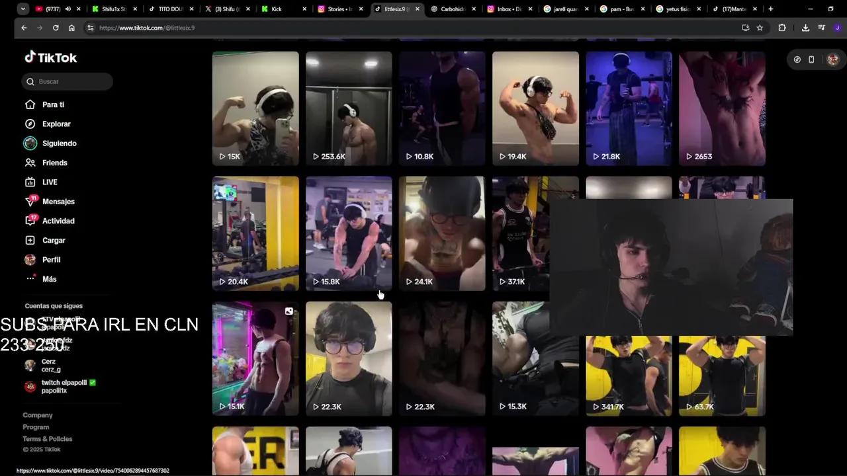Click the tiktok.com address bar URL

(x=147, y=28)
